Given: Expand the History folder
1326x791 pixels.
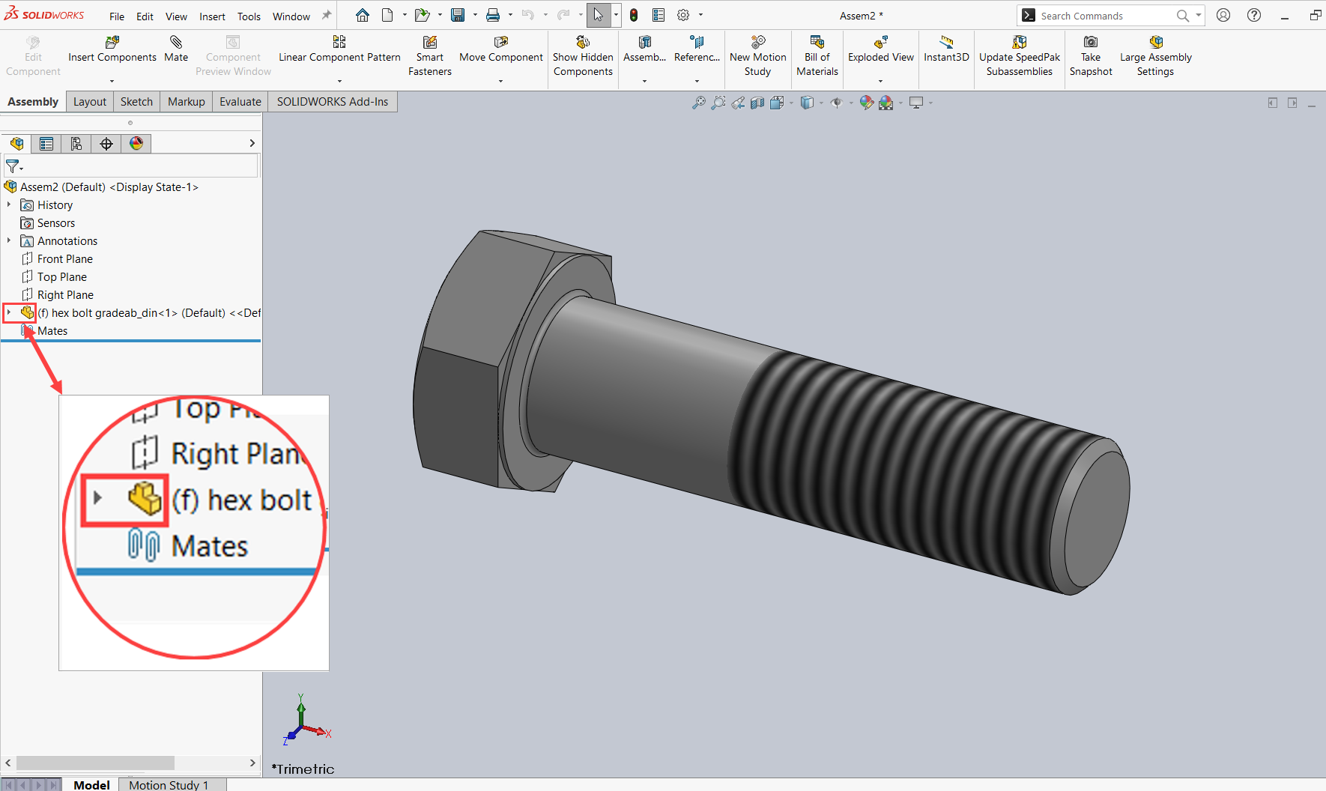Looking at the screenshot, I should [9, 204].
